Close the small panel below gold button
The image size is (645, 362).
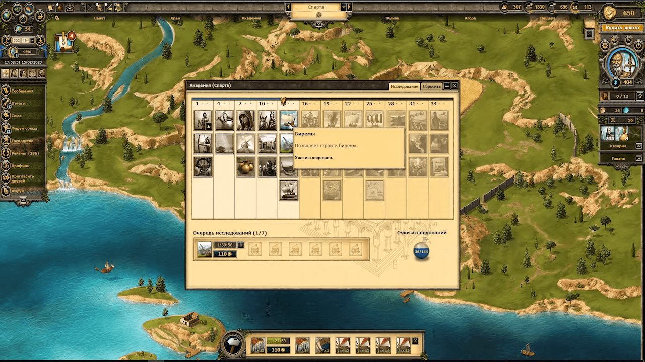(589, 33)
